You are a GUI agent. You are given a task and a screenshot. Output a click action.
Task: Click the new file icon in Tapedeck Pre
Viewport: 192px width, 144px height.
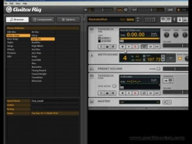tap(101, 47)
